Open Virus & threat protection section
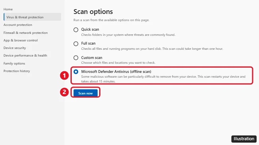 32,17
